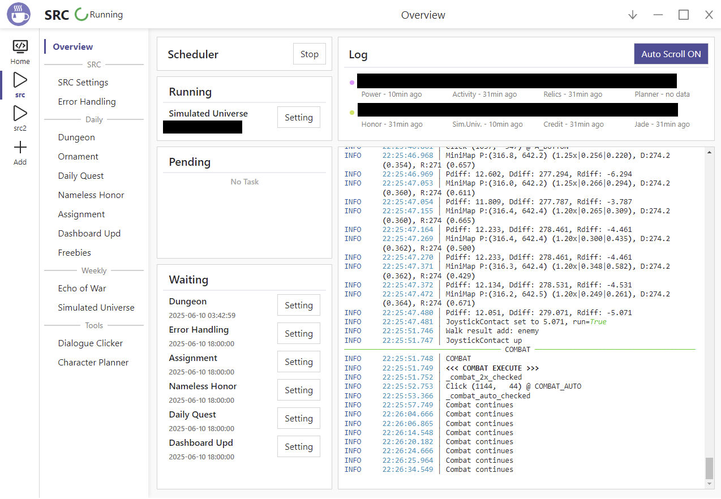Click the Planner - no data label

pyautogui.click(x=662, y=94)
